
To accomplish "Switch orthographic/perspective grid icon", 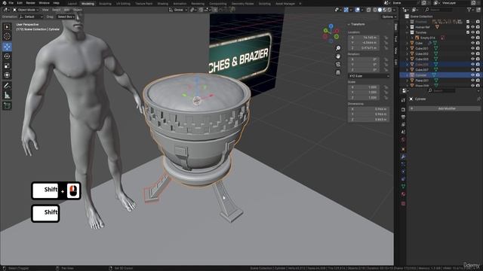I will click(x=338, y=72).
